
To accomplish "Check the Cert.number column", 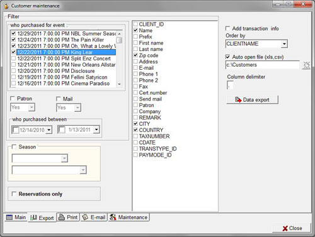I will [135, 92].
